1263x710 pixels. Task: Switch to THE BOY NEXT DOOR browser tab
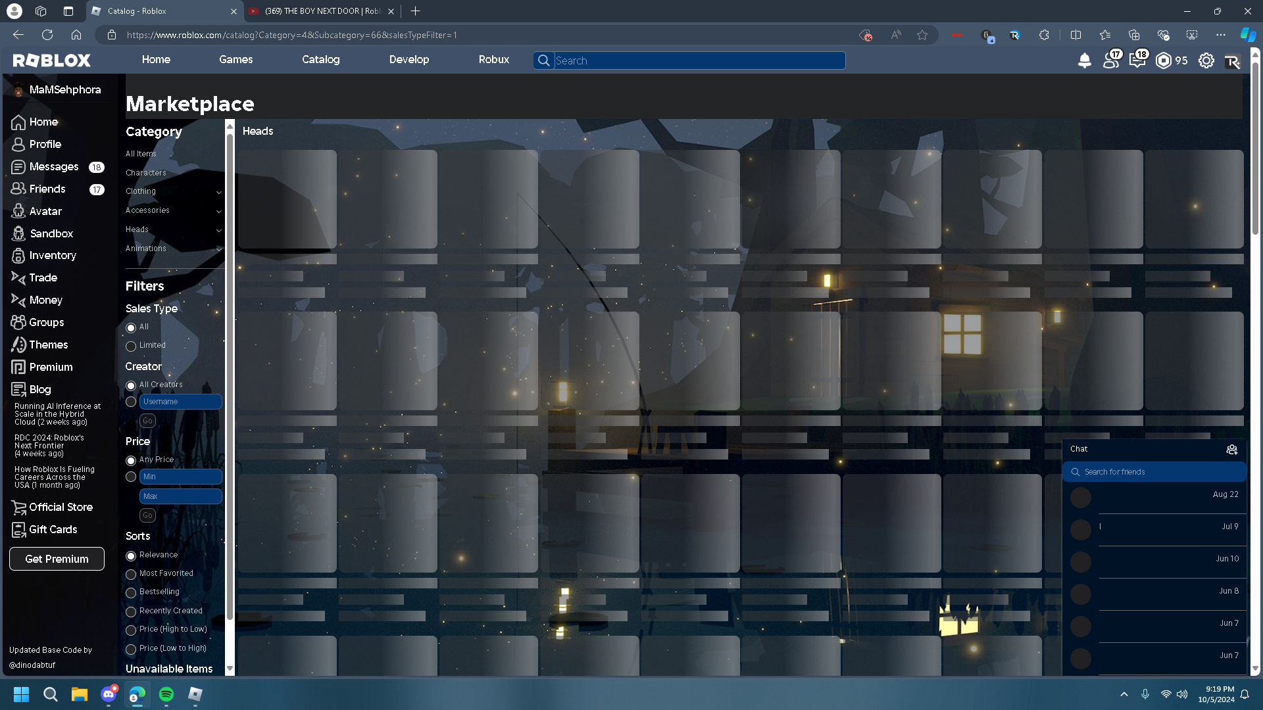322,11
